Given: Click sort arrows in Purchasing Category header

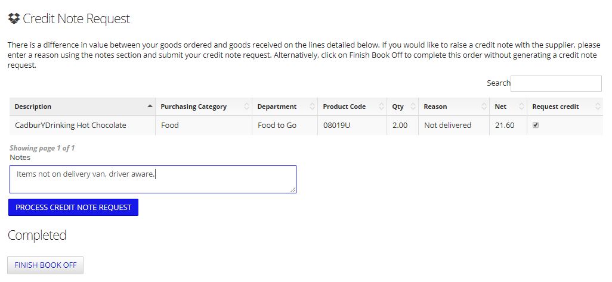Looking at the screenshot, I should [247, 106].
